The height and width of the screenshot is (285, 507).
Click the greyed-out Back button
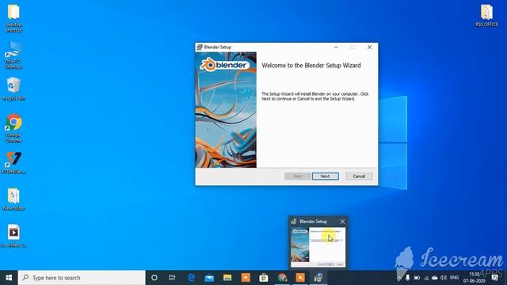(298, 176)
